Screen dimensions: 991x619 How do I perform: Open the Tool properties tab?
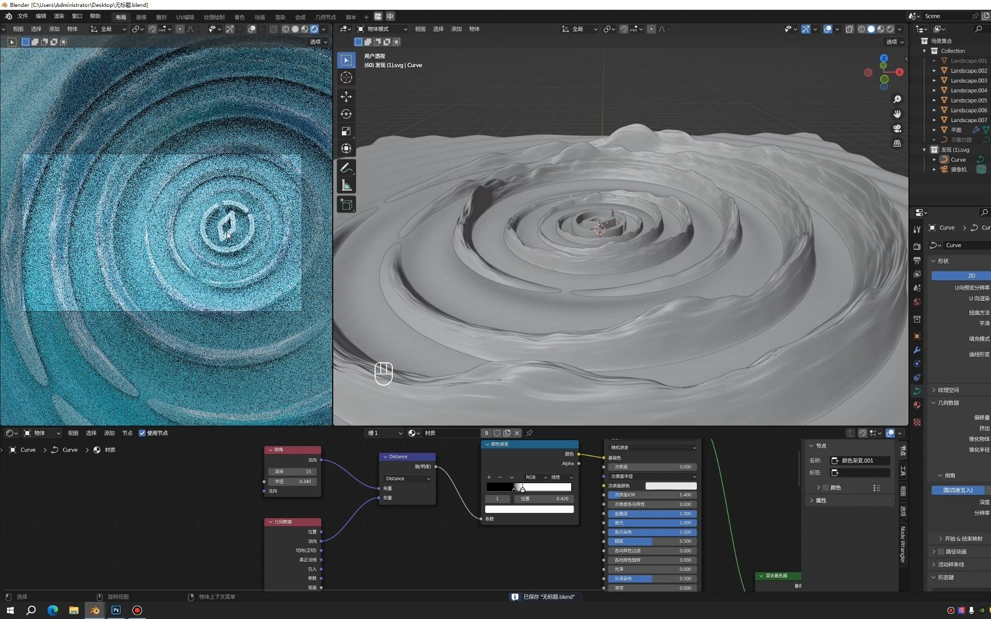pyautogui.click(x=917, y=229)
